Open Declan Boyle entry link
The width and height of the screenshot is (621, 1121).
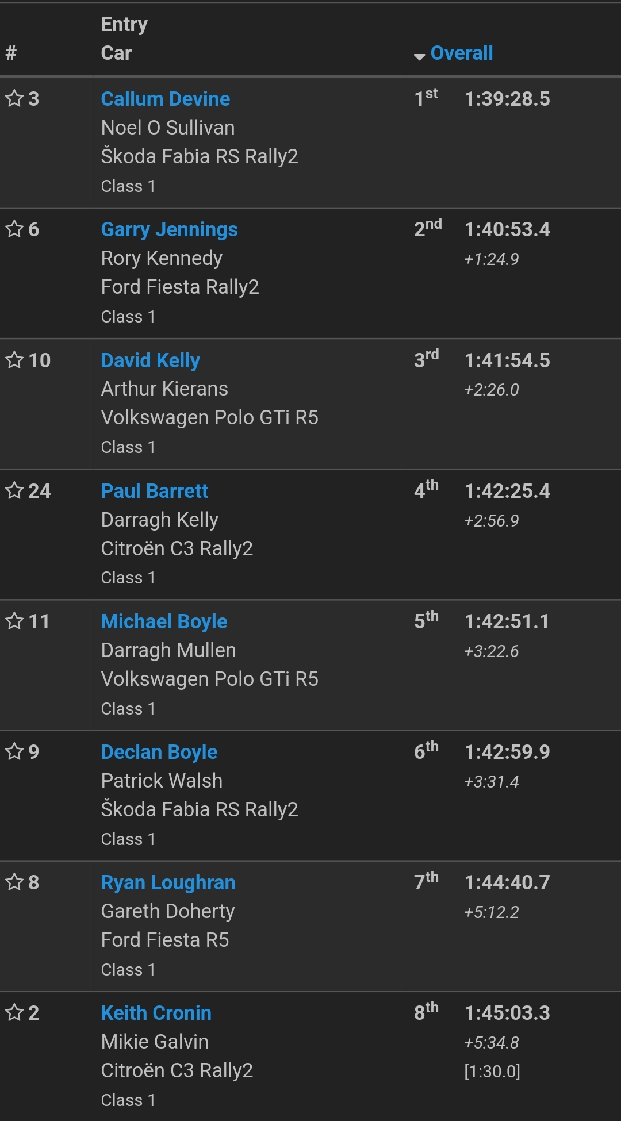pos(159,752)
